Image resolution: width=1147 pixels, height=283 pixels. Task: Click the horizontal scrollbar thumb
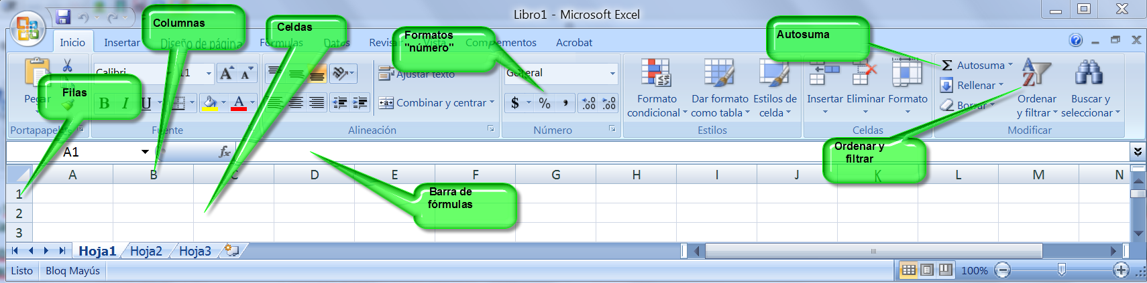coord(873,251)
